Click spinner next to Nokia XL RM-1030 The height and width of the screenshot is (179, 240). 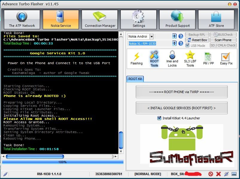point(174,43)
